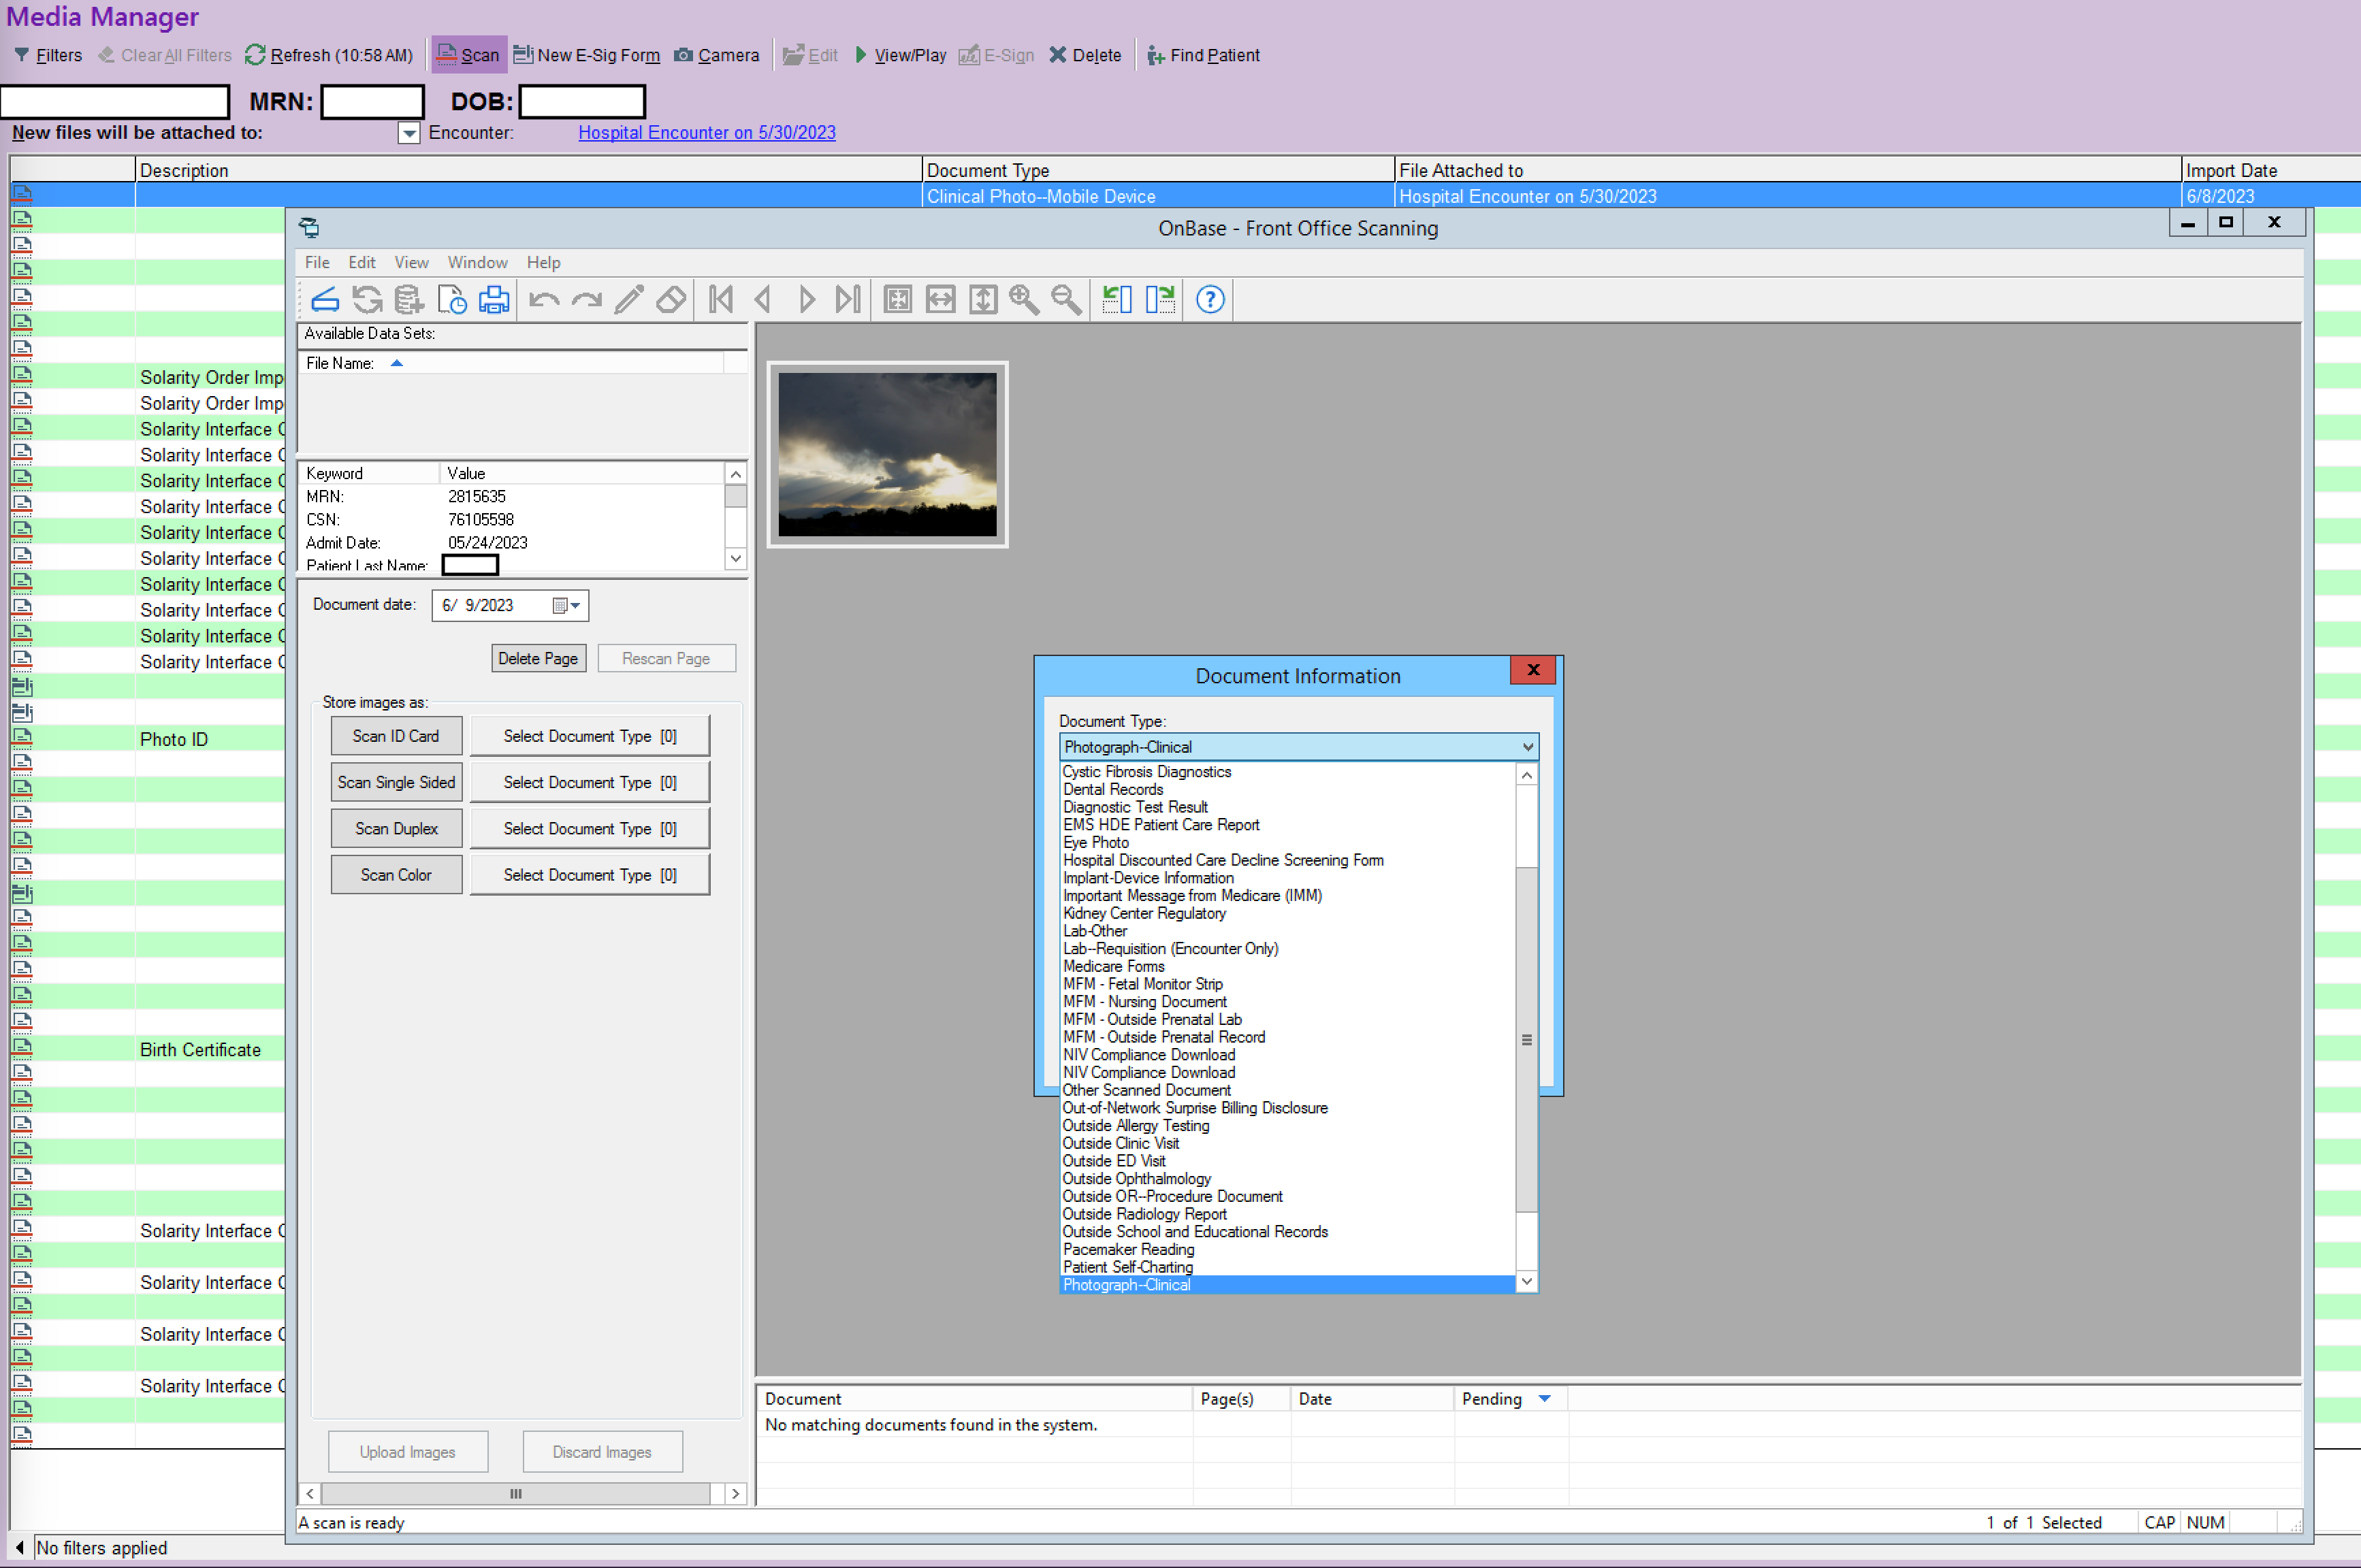The image size is (2361, 1568).
Task: Click the print icon in OnBase toolbar
Action: coord(494,300)
